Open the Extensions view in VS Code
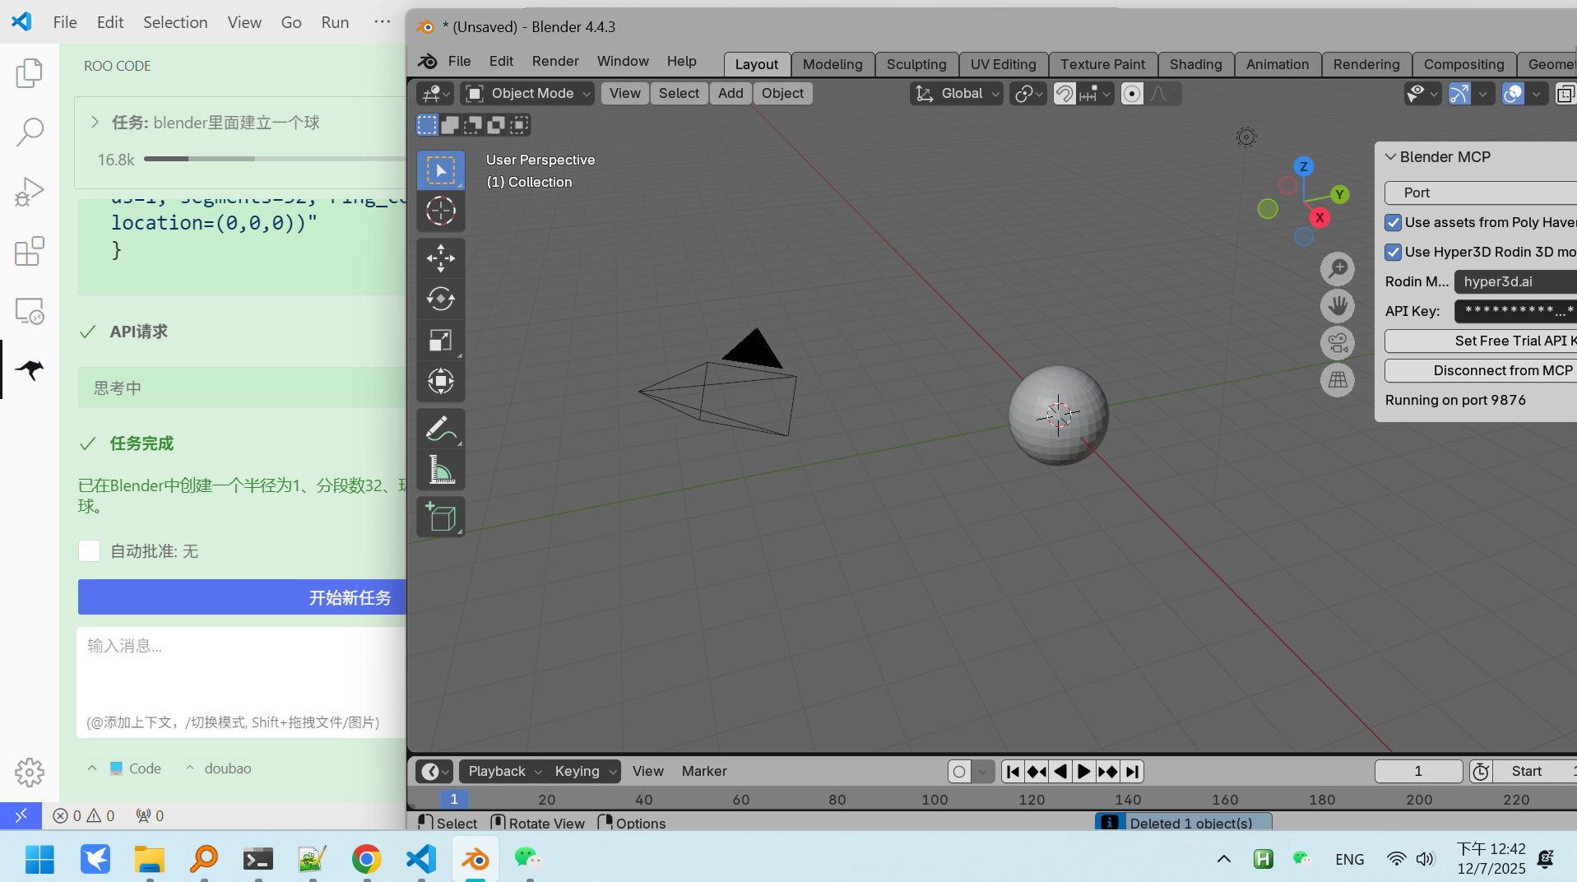The height and width of the screenshot is (882, 1577). tap(30, 252)
